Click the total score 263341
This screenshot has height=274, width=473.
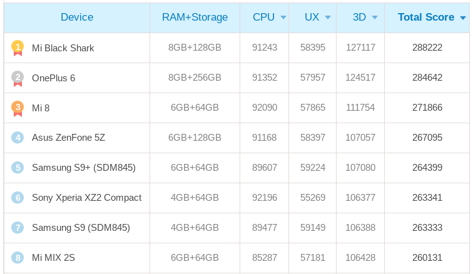[427, 198]
